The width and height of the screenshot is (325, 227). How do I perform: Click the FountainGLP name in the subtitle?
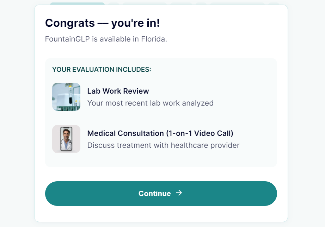68,39
